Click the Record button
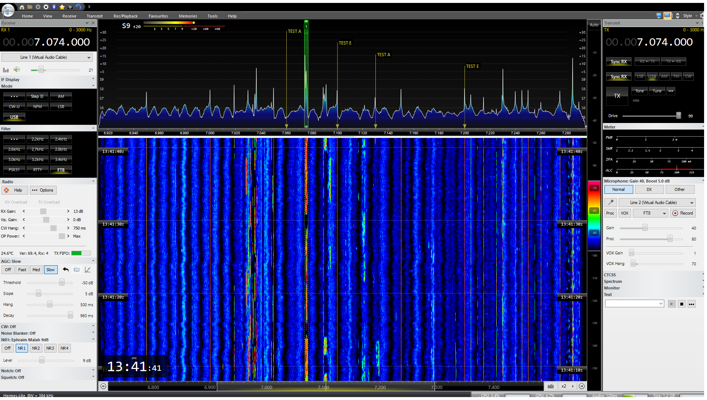This screenshot has height=400, width=707. tap(683, 213)
